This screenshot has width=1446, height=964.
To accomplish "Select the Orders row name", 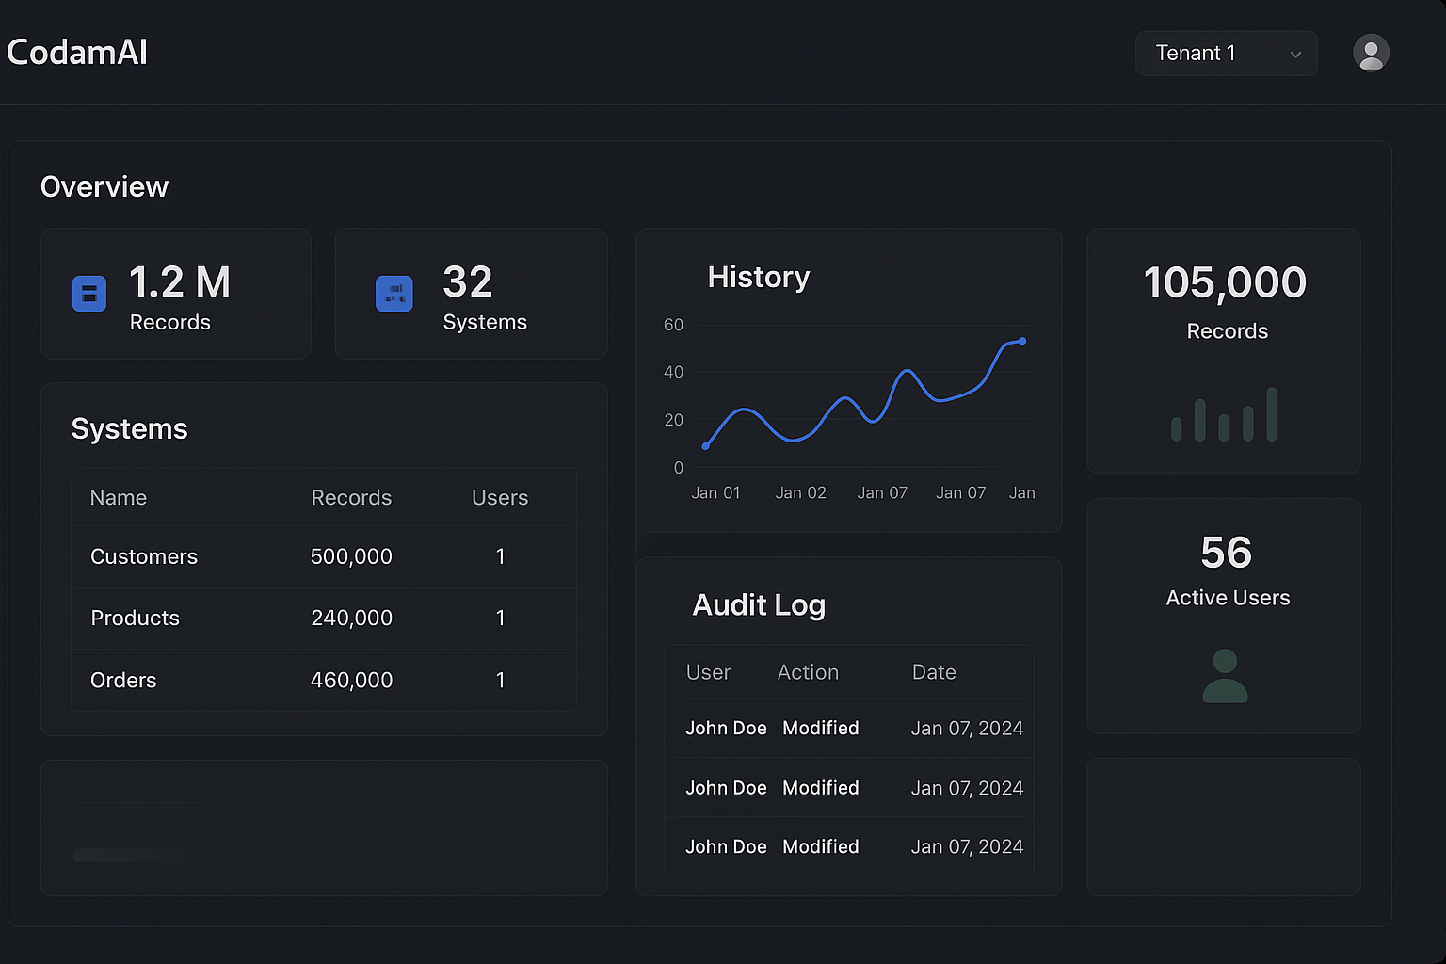I will click(123, 680).
